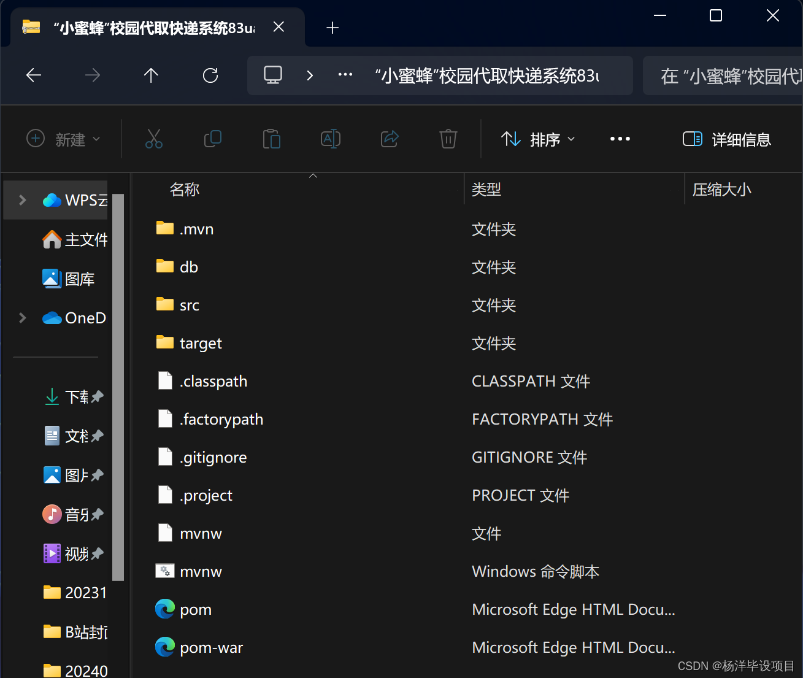
Task: Navigate up one folder level
Action: pos(151,75)
